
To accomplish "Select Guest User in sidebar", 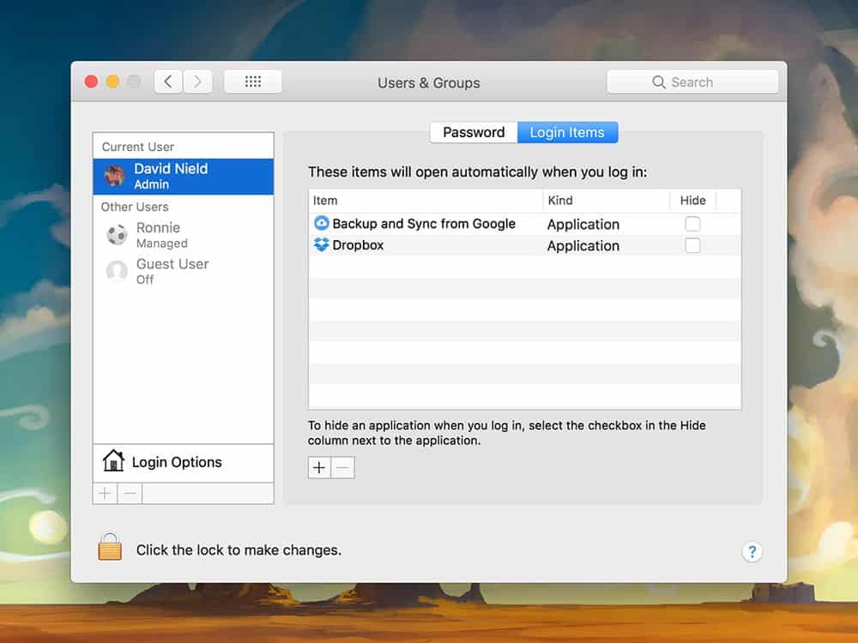I will click(171, 271).
